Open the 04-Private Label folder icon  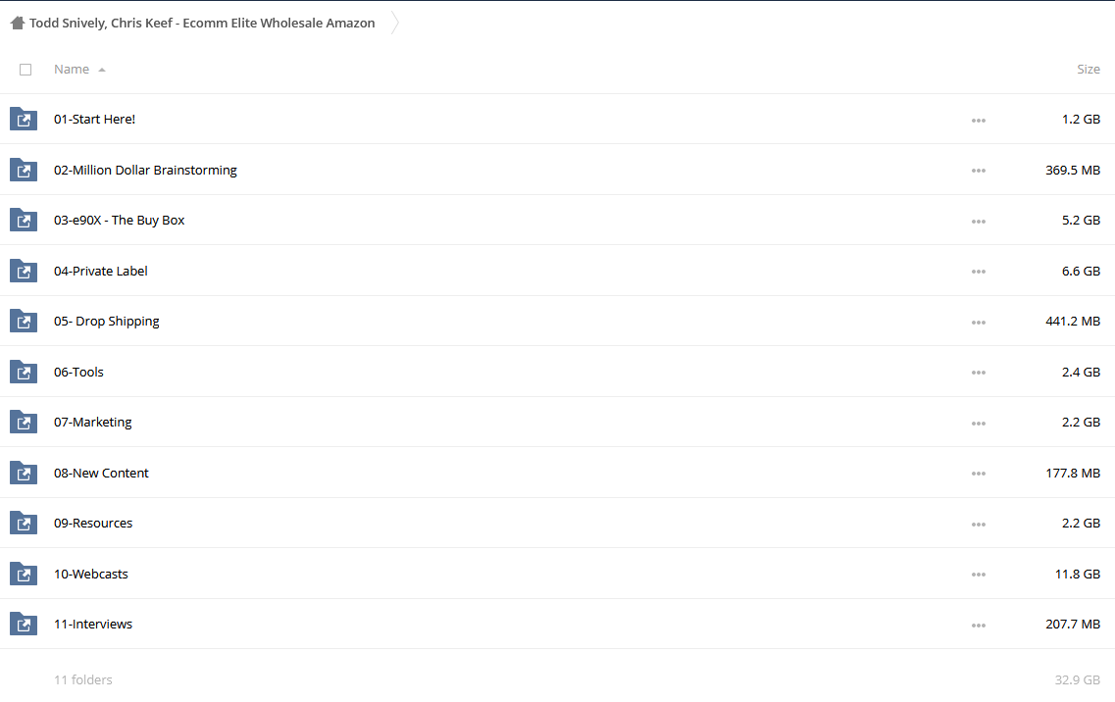tap(24, 271)
